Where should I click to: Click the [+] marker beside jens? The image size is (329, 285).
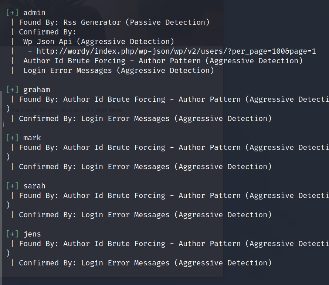(12, 234)
